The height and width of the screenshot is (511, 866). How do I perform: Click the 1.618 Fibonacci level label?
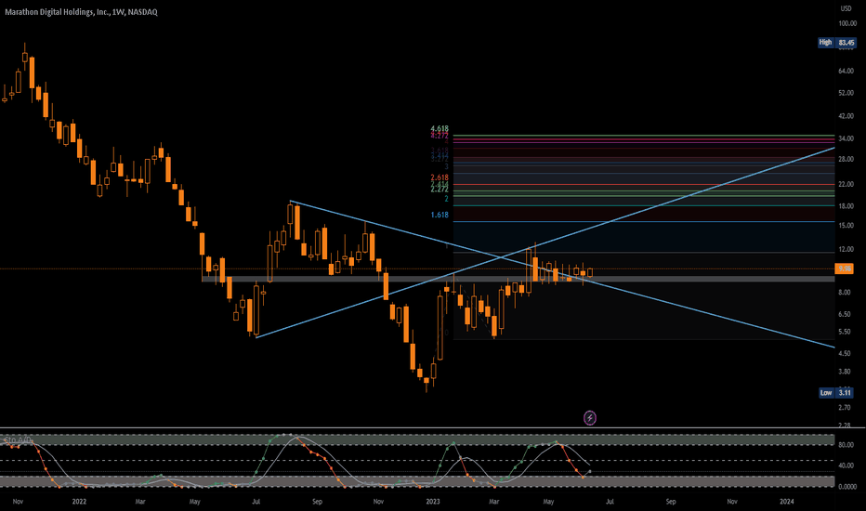[x=440, y=215]
